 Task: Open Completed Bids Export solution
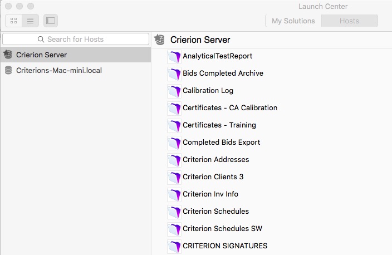(x=221, y=142)
